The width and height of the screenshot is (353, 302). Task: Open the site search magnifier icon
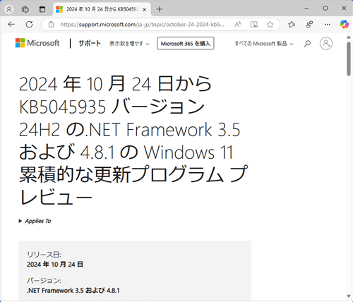307,44
